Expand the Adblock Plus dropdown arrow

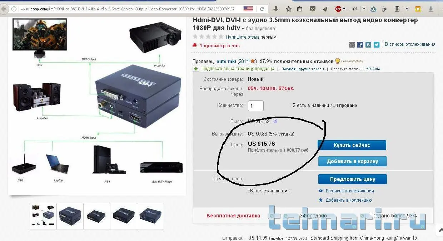344,9
